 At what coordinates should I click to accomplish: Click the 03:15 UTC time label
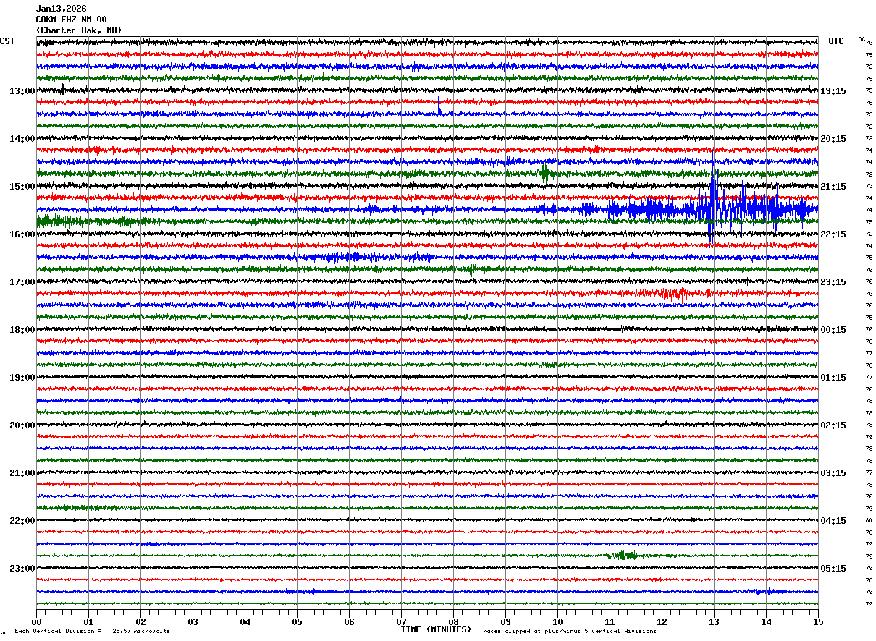tap(833, 473)
